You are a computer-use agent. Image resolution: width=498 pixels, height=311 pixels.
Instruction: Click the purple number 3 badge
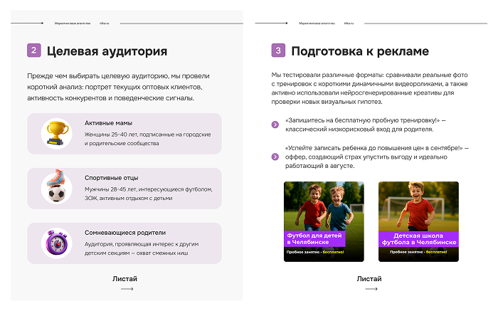(x=278, y=51)
